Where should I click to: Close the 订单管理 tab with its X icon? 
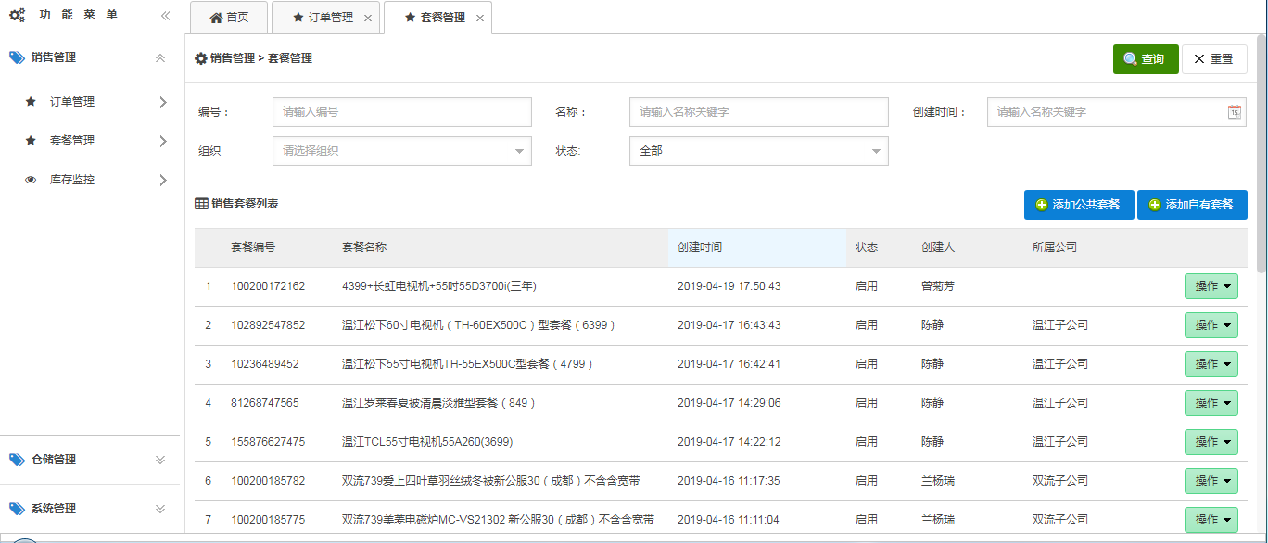(368, 19)
